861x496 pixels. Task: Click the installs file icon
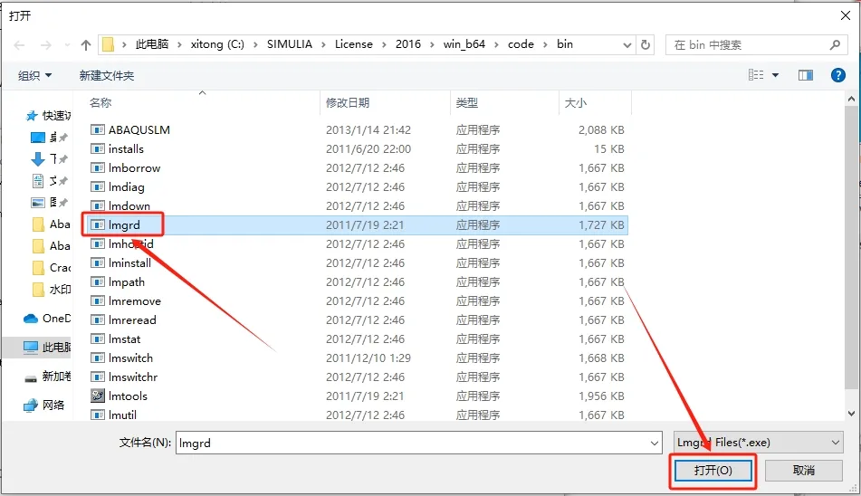coord(98,148)
